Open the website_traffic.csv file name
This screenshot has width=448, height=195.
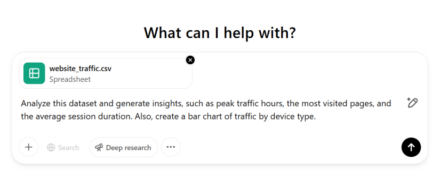[81, 69]
